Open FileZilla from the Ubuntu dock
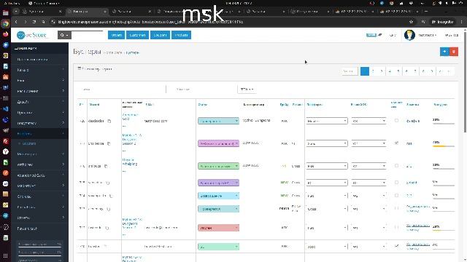 [x=5, y=141]
